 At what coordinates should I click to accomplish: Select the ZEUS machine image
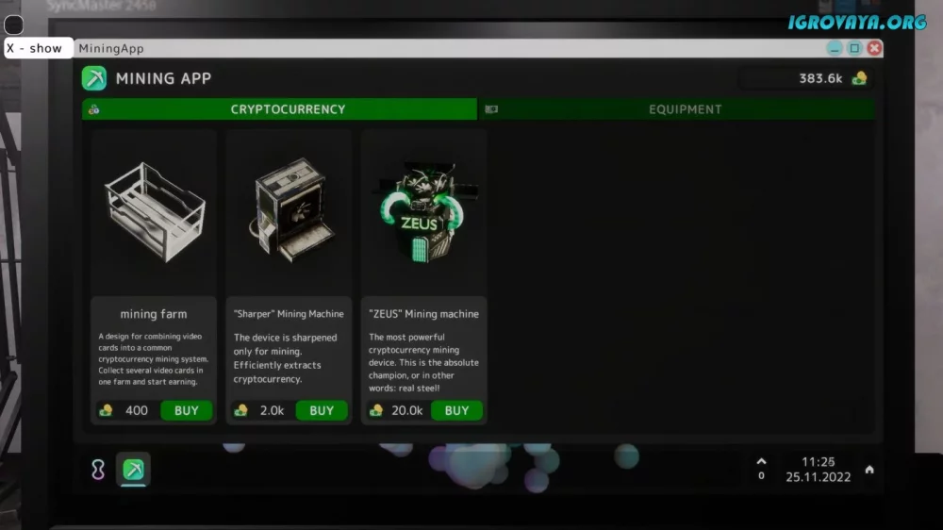coord(424,212)
